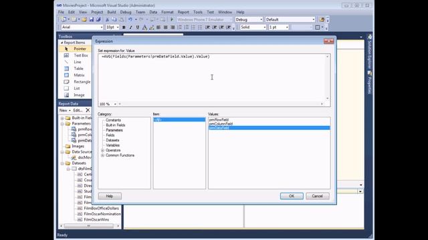Select the Variables category

click(x=112, y=145)
